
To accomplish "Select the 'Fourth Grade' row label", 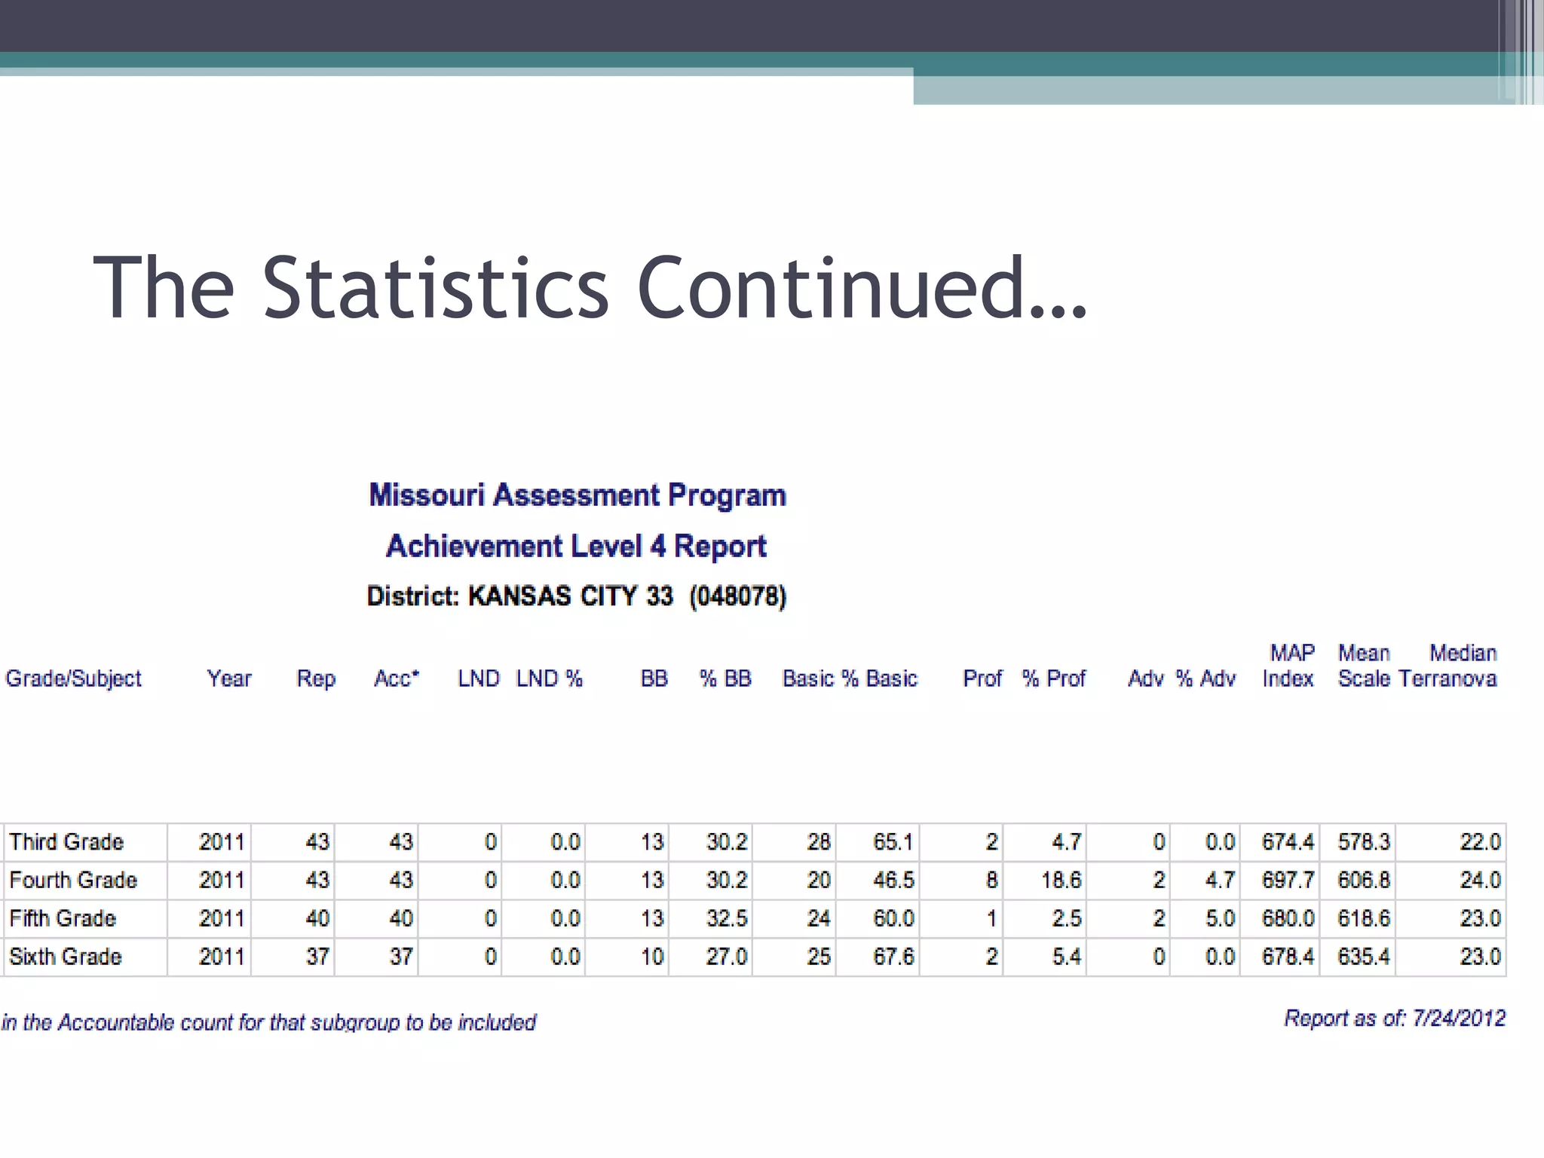I will pos(73,881).
